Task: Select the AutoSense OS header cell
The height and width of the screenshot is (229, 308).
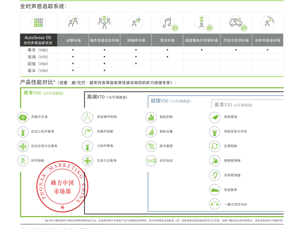Action: pos(38,40)
